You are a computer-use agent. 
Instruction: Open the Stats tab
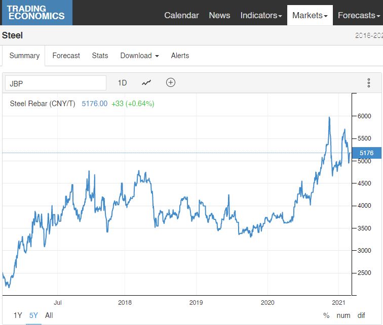pyautogui.click(x=100, y=56)
